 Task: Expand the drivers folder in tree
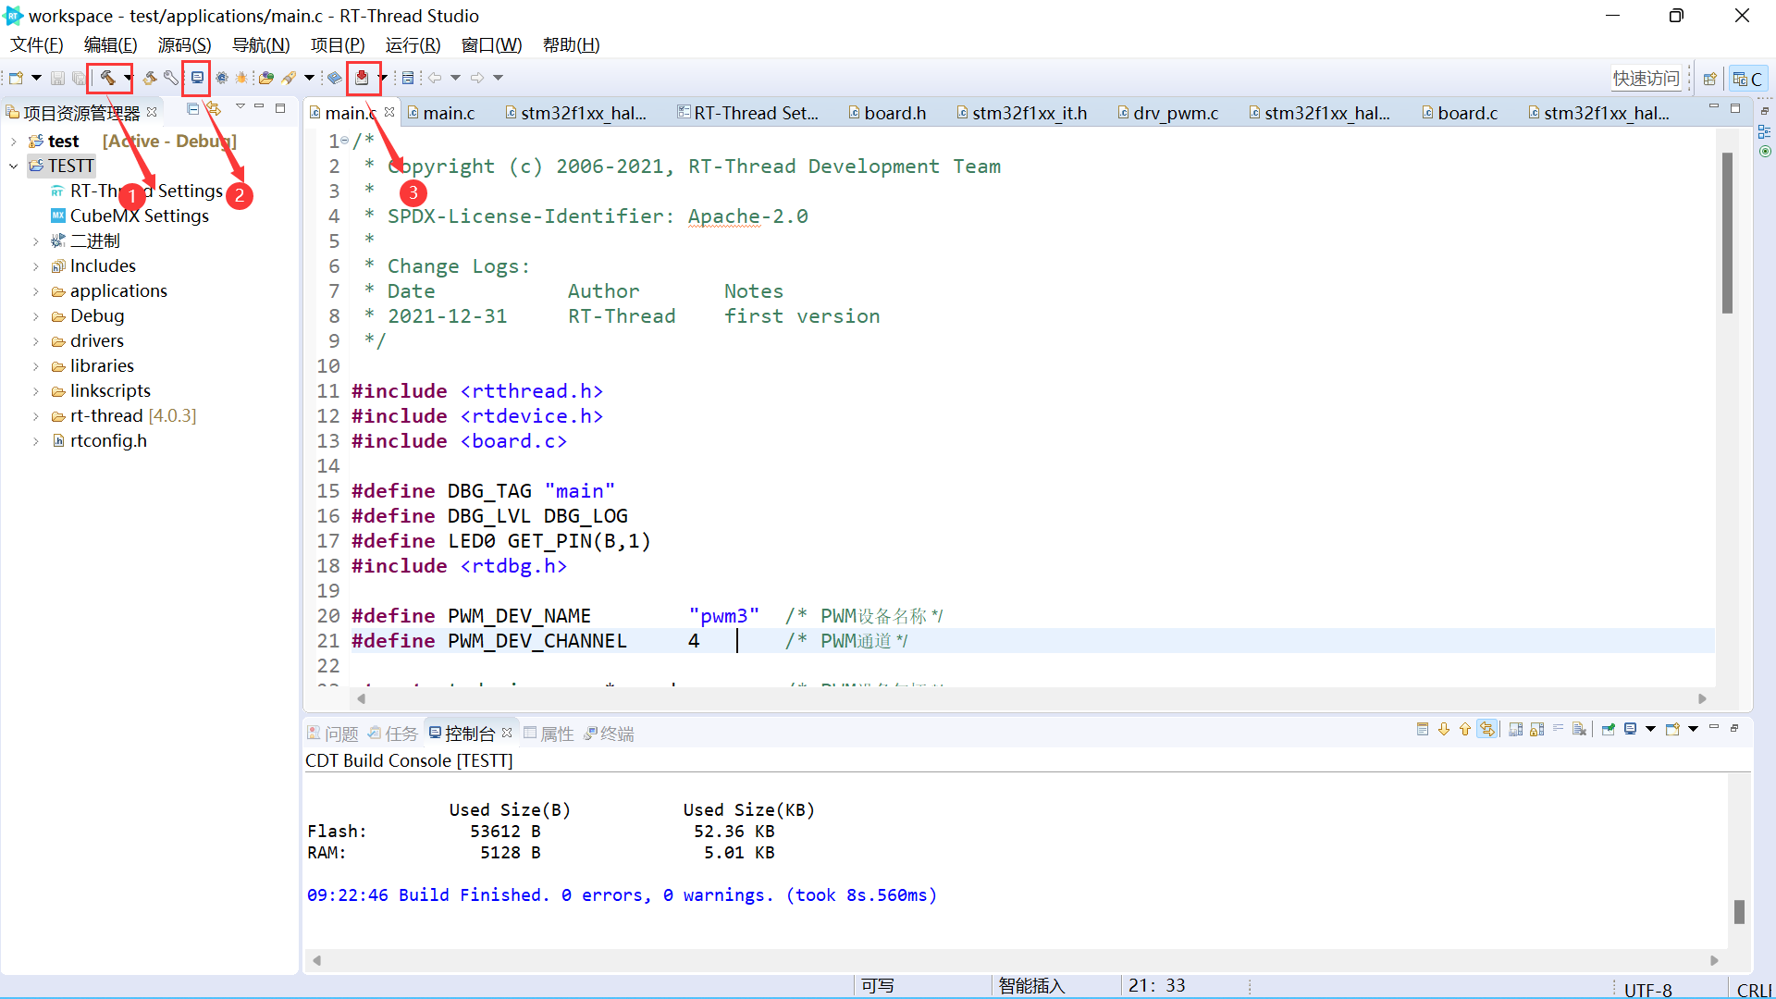click(x=36, y=341)
